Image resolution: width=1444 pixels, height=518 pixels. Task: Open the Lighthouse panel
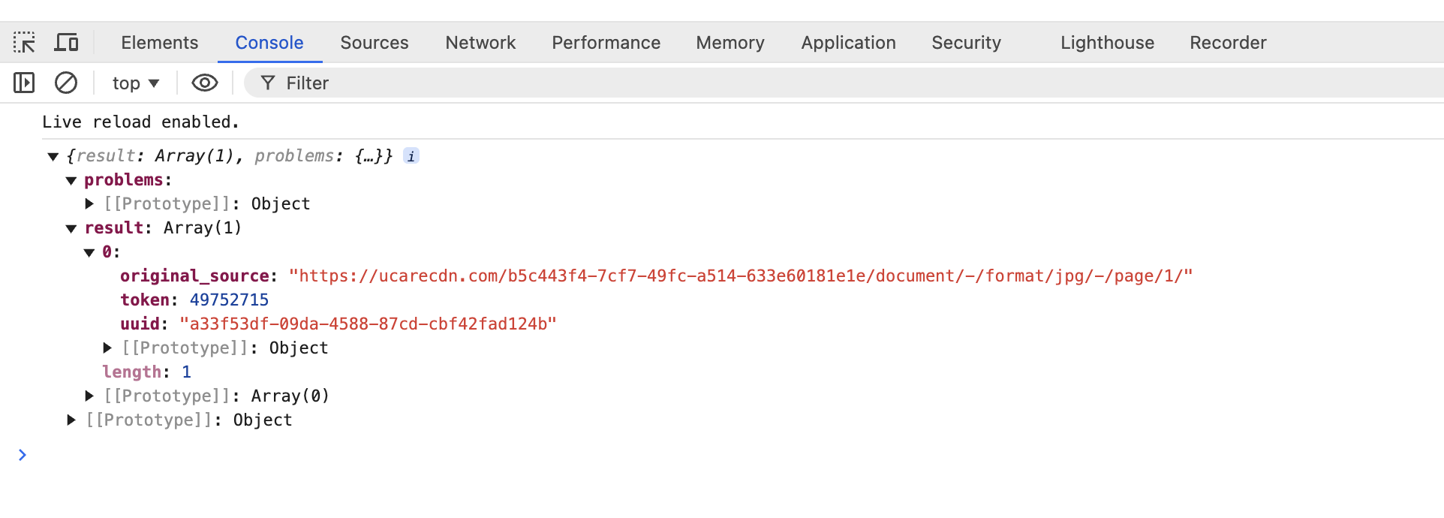click(1106, 43)
